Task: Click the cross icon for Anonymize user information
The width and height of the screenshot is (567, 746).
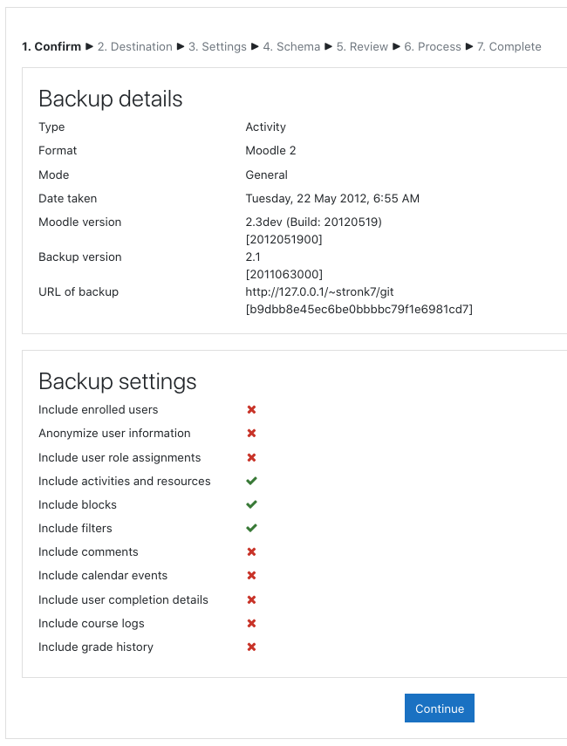Action: click(251, 433)
